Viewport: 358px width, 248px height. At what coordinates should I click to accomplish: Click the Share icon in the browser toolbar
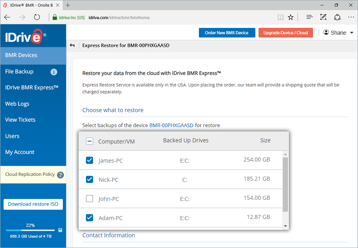coord(337,17)
